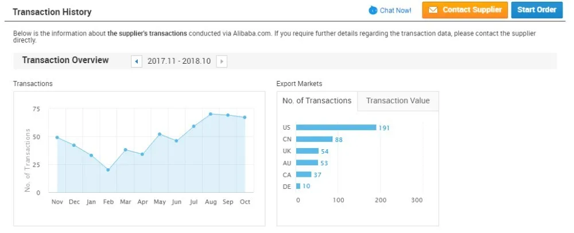Click the 2017.11 - 2018.10 date range

tap(179, 61)
